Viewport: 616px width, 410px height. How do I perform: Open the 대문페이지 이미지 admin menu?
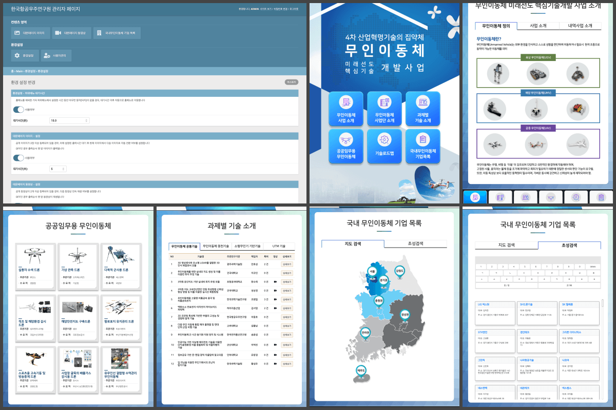30,33
